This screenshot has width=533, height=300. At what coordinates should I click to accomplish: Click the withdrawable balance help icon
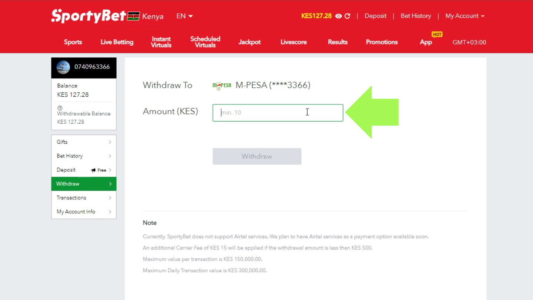(60, 108)
